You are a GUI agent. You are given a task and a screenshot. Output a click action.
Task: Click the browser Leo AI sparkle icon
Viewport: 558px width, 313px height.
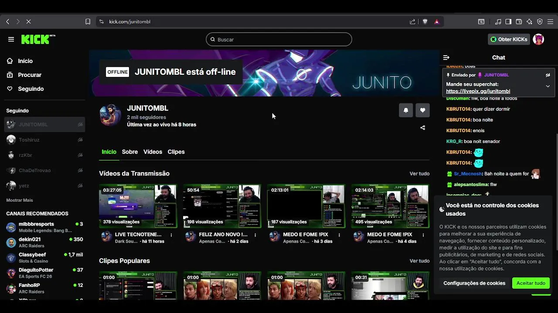(x=529, y=21)
